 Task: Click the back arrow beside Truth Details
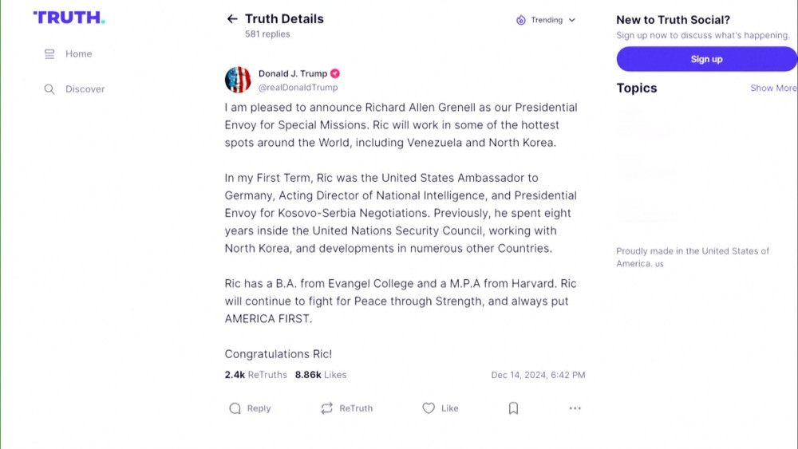tap(232, 19)
